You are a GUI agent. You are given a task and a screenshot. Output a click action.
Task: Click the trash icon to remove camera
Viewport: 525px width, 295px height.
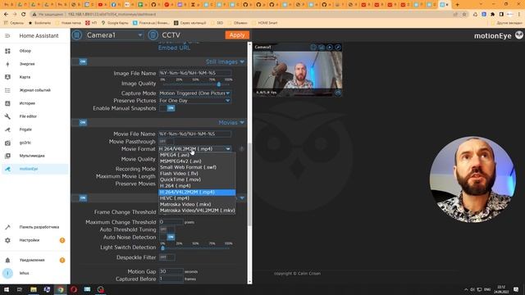(153, 35)
